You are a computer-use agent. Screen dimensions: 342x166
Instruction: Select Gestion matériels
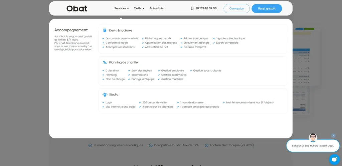(172, 79)
